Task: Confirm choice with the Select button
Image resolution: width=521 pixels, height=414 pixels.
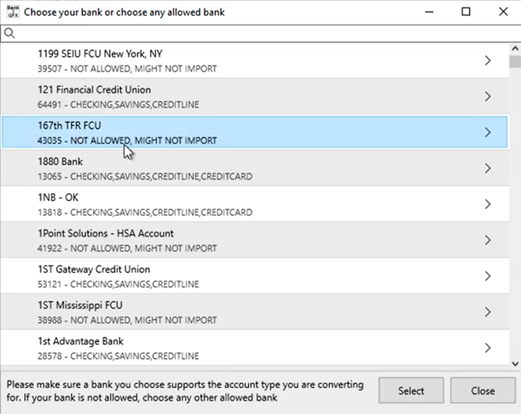Action: coord(411,391)
